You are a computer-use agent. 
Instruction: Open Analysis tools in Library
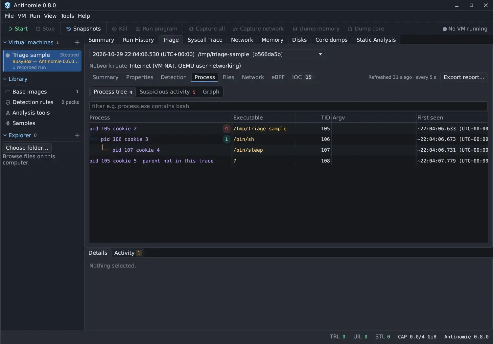[42, 113]
